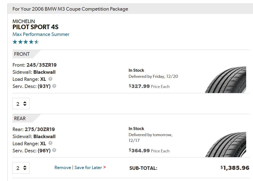Save the tire set for later
This screenshot has height=181, width=253.
(88, 168)
